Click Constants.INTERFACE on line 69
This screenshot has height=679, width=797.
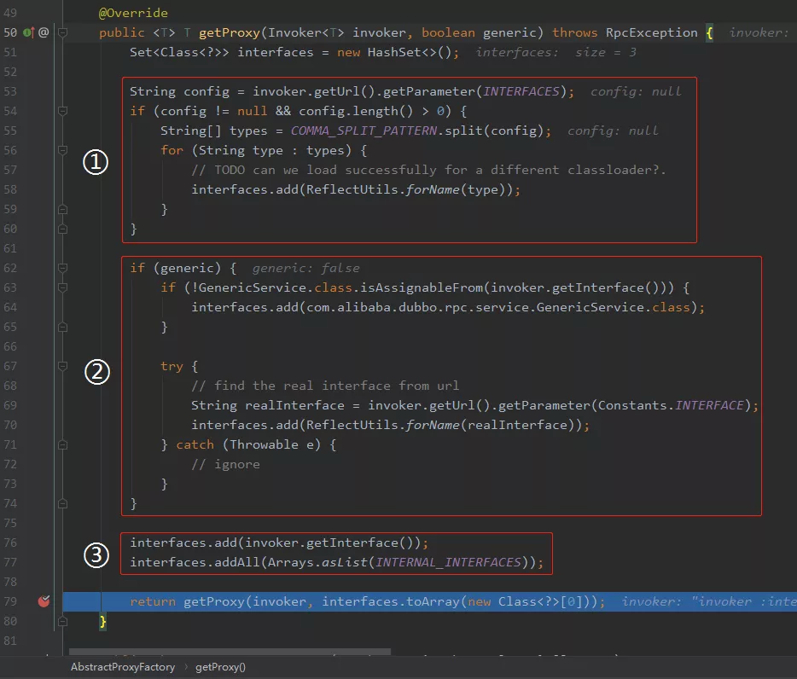tap(671, 405)
